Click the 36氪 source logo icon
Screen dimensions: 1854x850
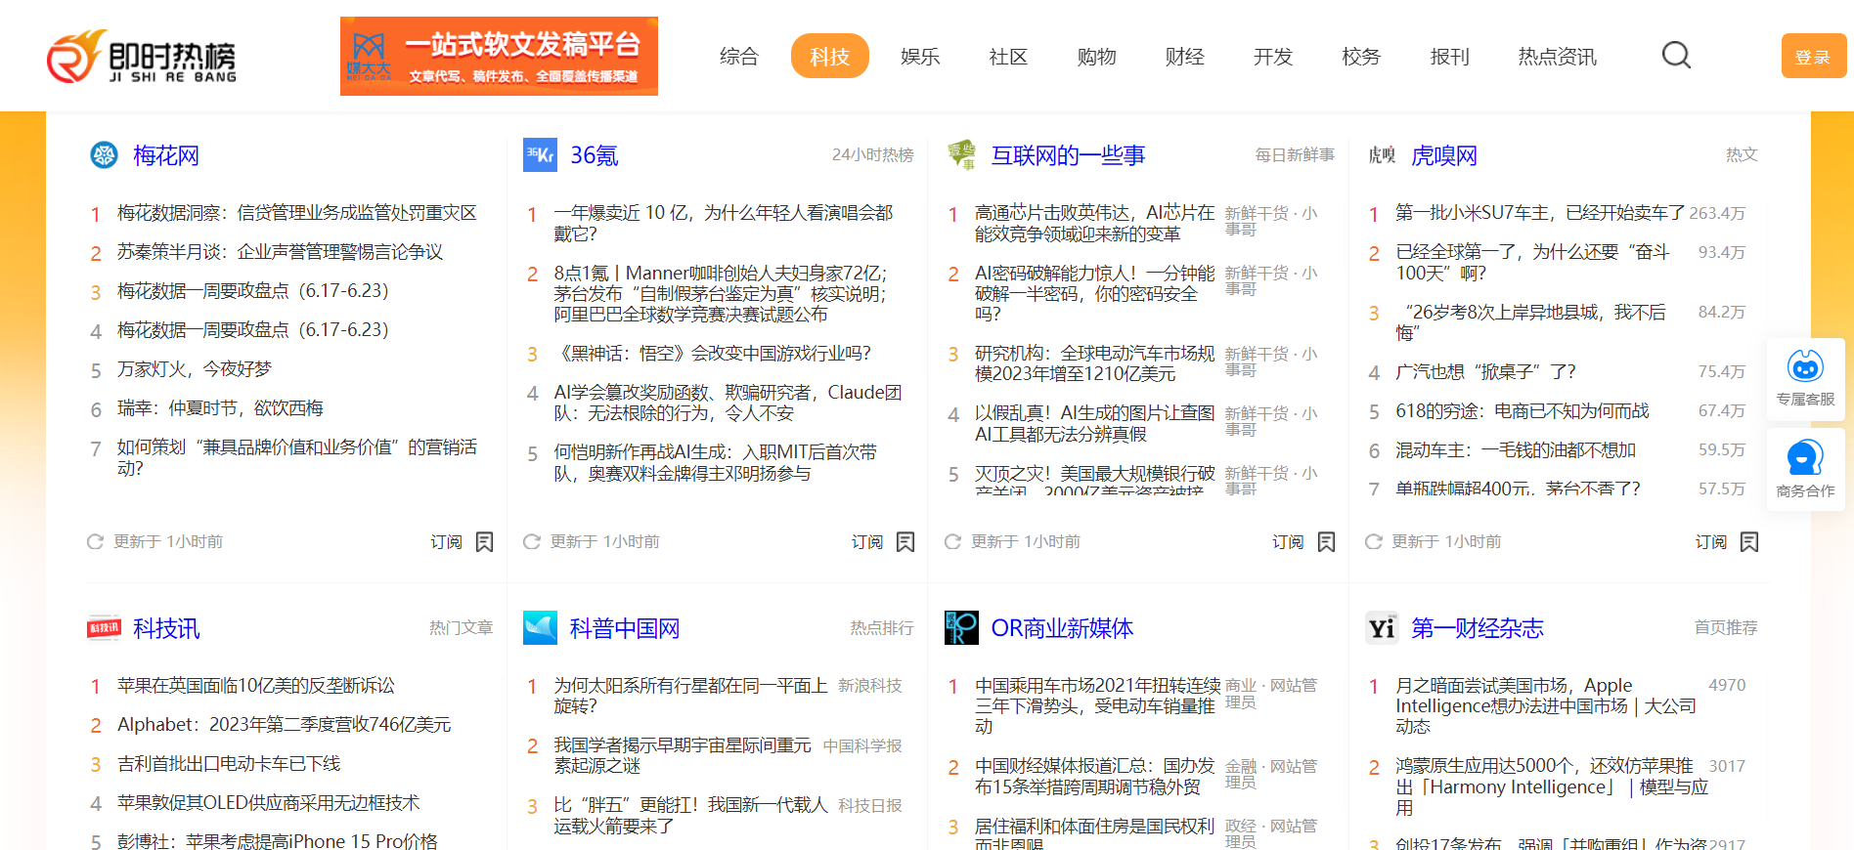pos(540,154)
